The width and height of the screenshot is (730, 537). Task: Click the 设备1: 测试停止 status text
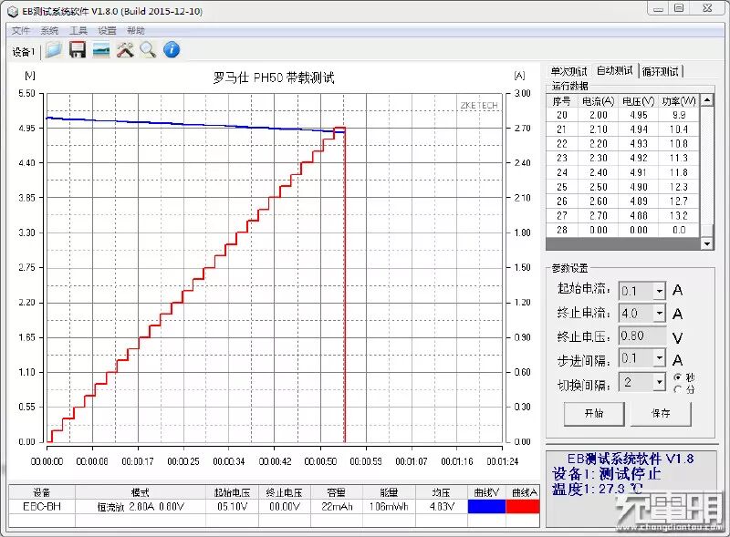coord(606,474)
